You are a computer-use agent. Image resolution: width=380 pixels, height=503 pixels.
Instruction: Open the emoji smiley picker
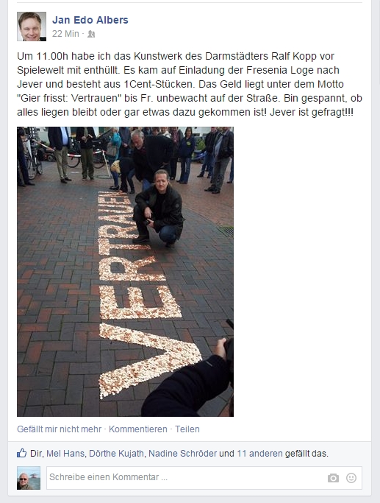(351, 478)
